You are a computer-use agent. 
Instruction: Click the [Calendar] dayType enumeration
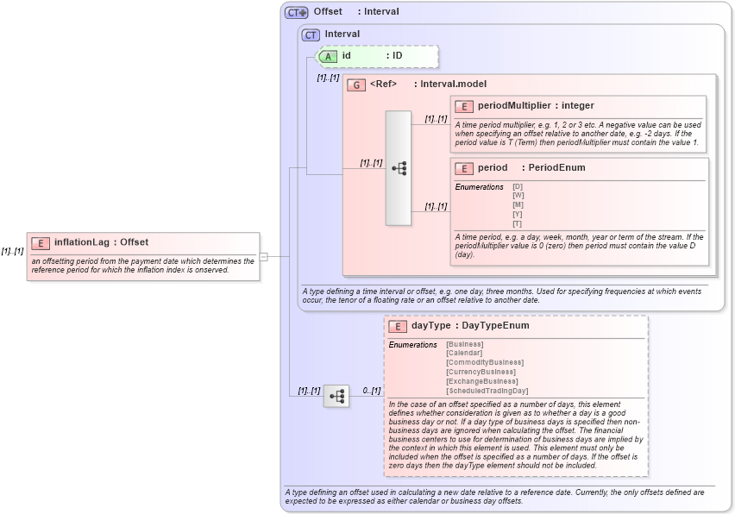pyautogui.click(x=464, y=354)
